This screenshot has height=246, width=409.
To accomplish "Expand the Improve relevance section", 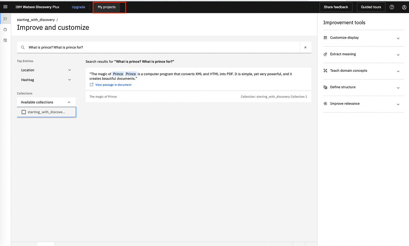I will click(364, 104).
